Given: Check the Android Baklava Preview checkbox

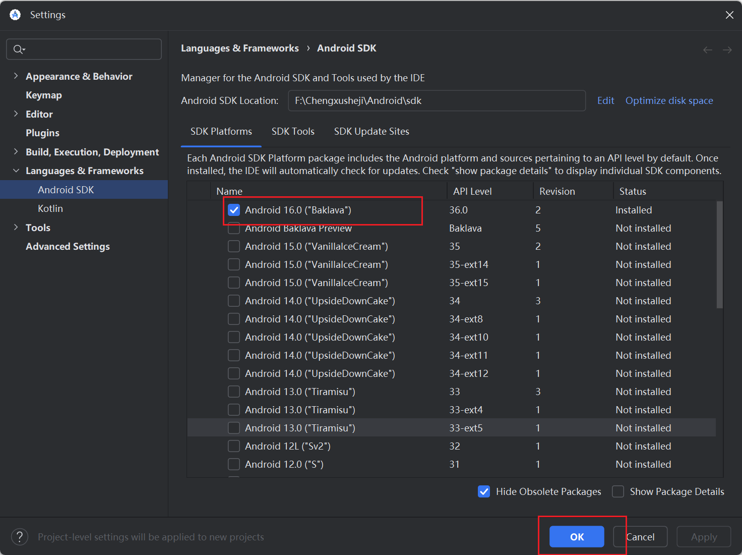Looking at the screenshot, I should coord(234,228).
